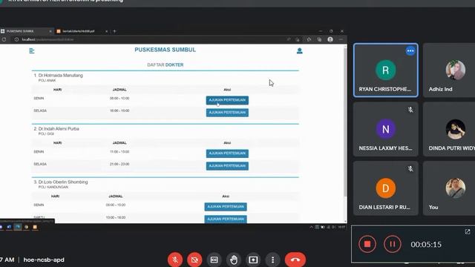
Task: Unmute the microphone in Meet controls
Action: [175, 260]
